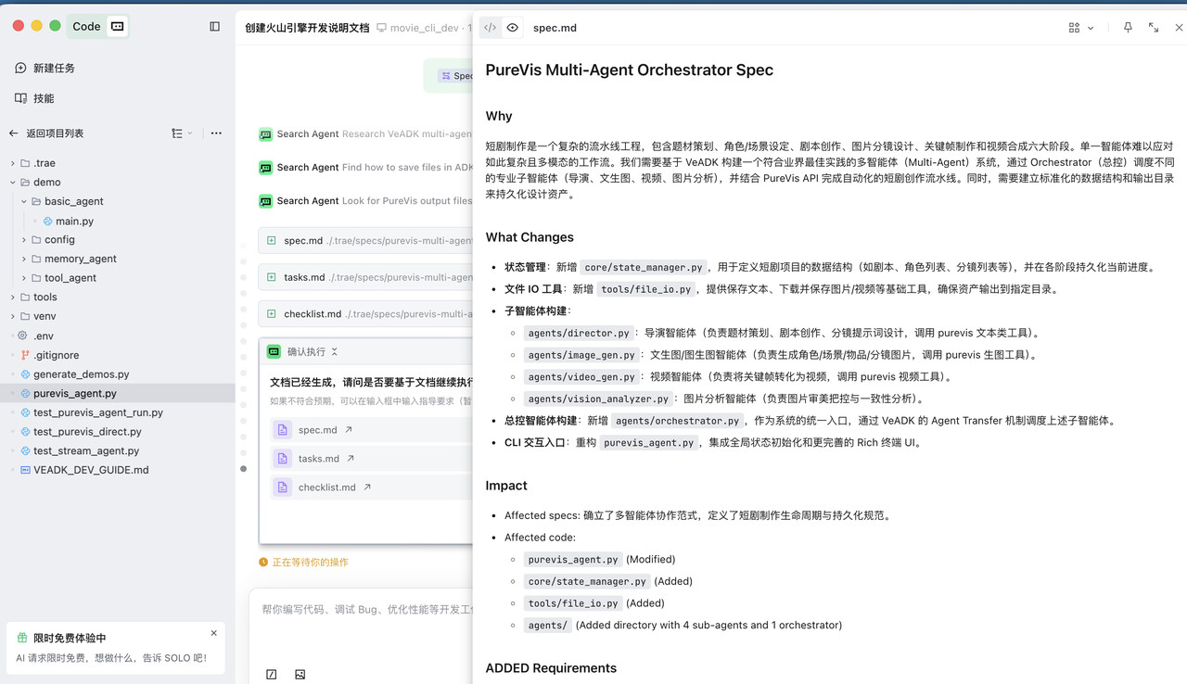Expand spec.md preview to full size
This screenshot has width=1187, height=684.
[1154, 28]
